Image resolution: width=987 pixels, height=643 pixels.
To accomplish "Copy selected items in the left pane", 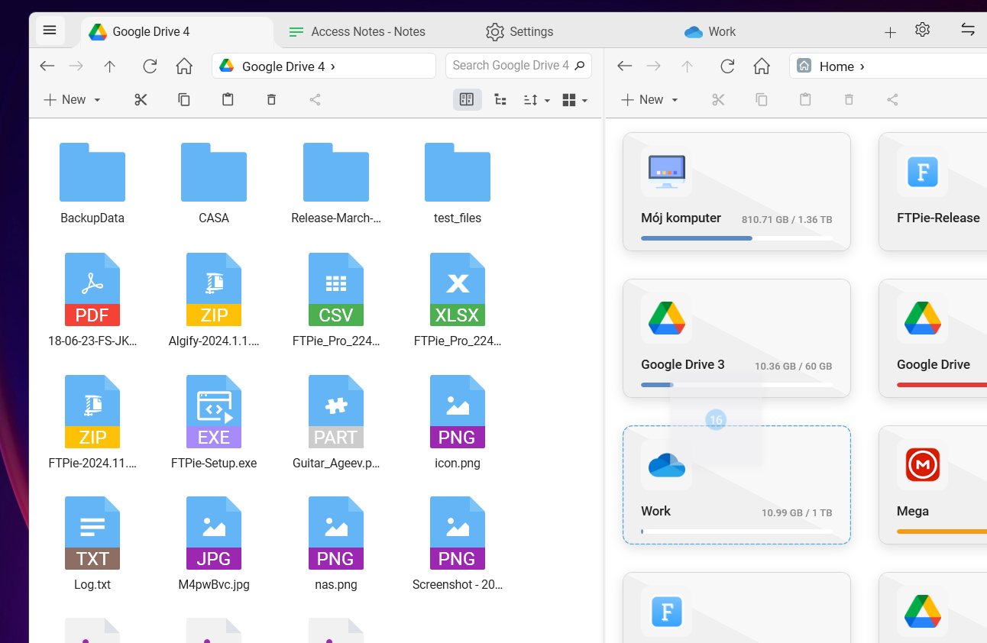I will (x=183, y=99).
